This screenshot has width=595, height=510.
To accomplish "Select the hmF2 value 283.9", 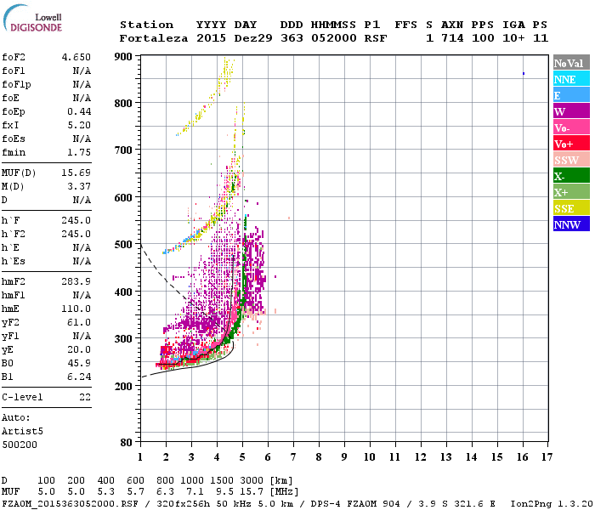I will pyautogui.click(x=76, y=281).
